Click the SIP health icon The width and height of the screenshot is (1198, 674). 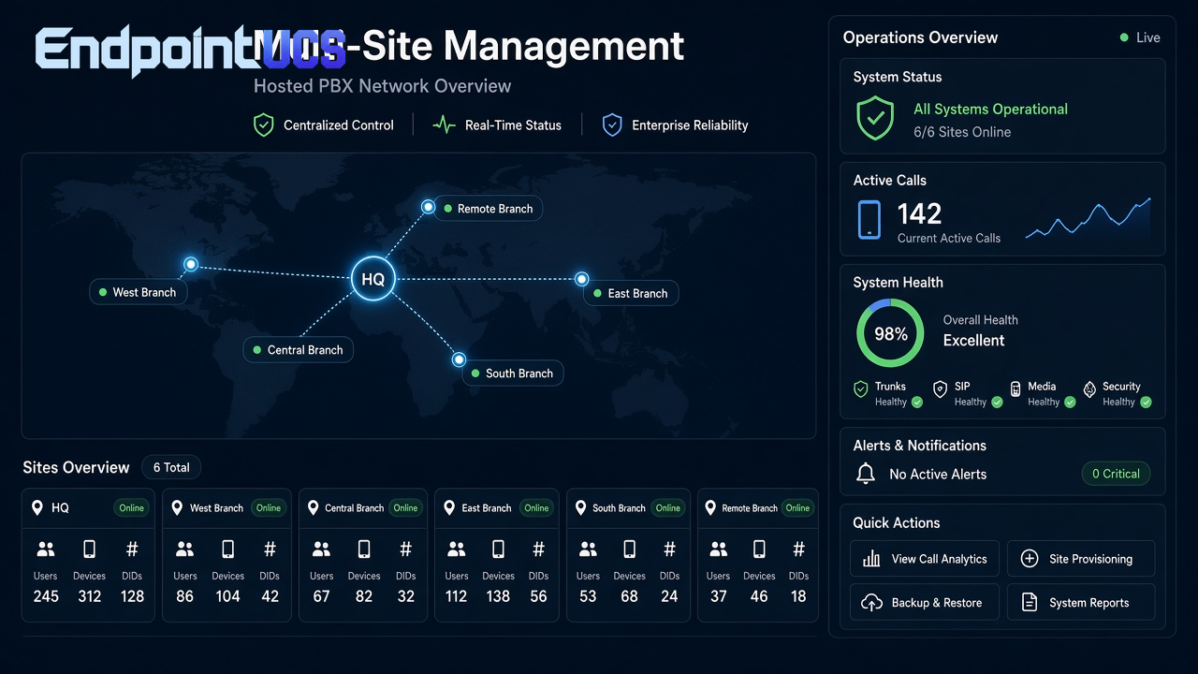941,389
